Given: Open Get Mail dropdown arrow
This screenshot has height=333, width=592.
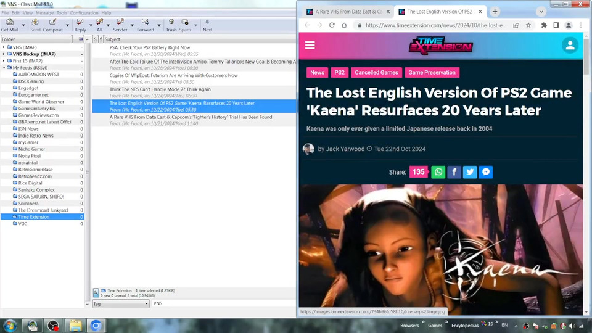Looking at the screenshot, I should point(23,25).
